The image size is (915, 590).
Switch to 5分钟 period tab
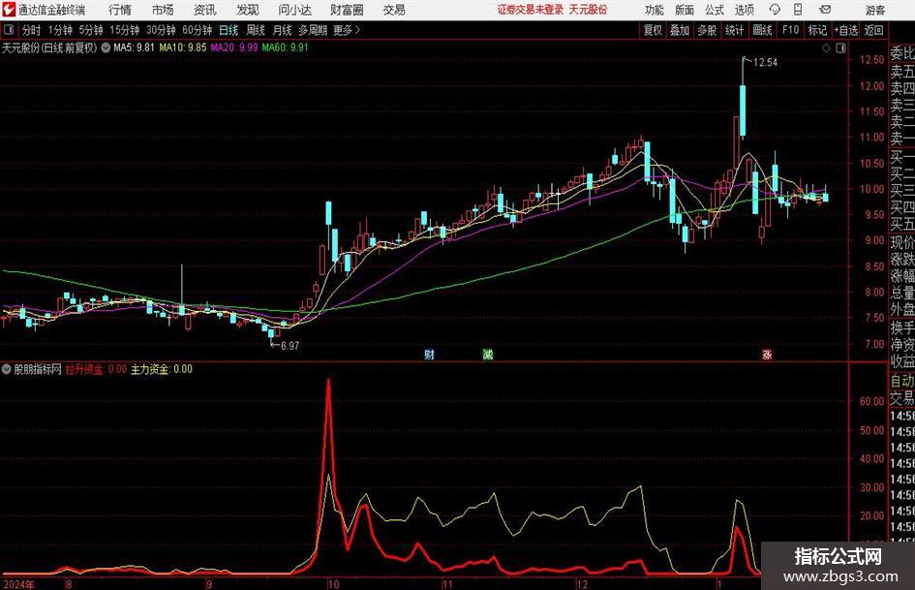[90, 30]
